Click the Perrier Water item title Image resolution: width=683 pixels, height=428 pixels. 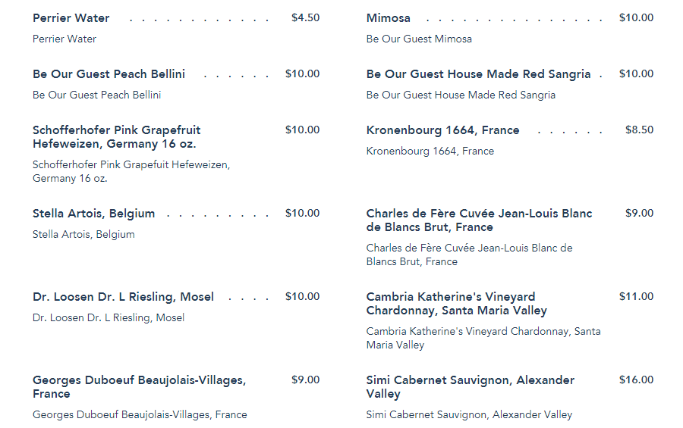pyautogui.click(x=71, y=18)
